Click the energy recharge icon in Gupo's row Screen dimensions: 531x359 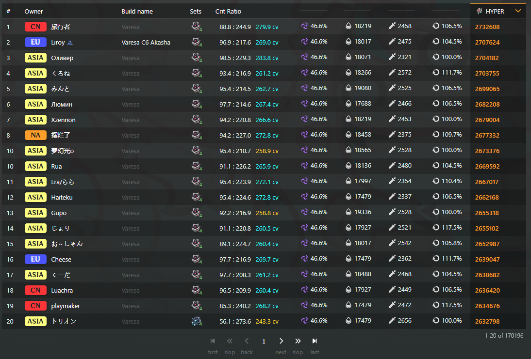click(x=436, y=212)
